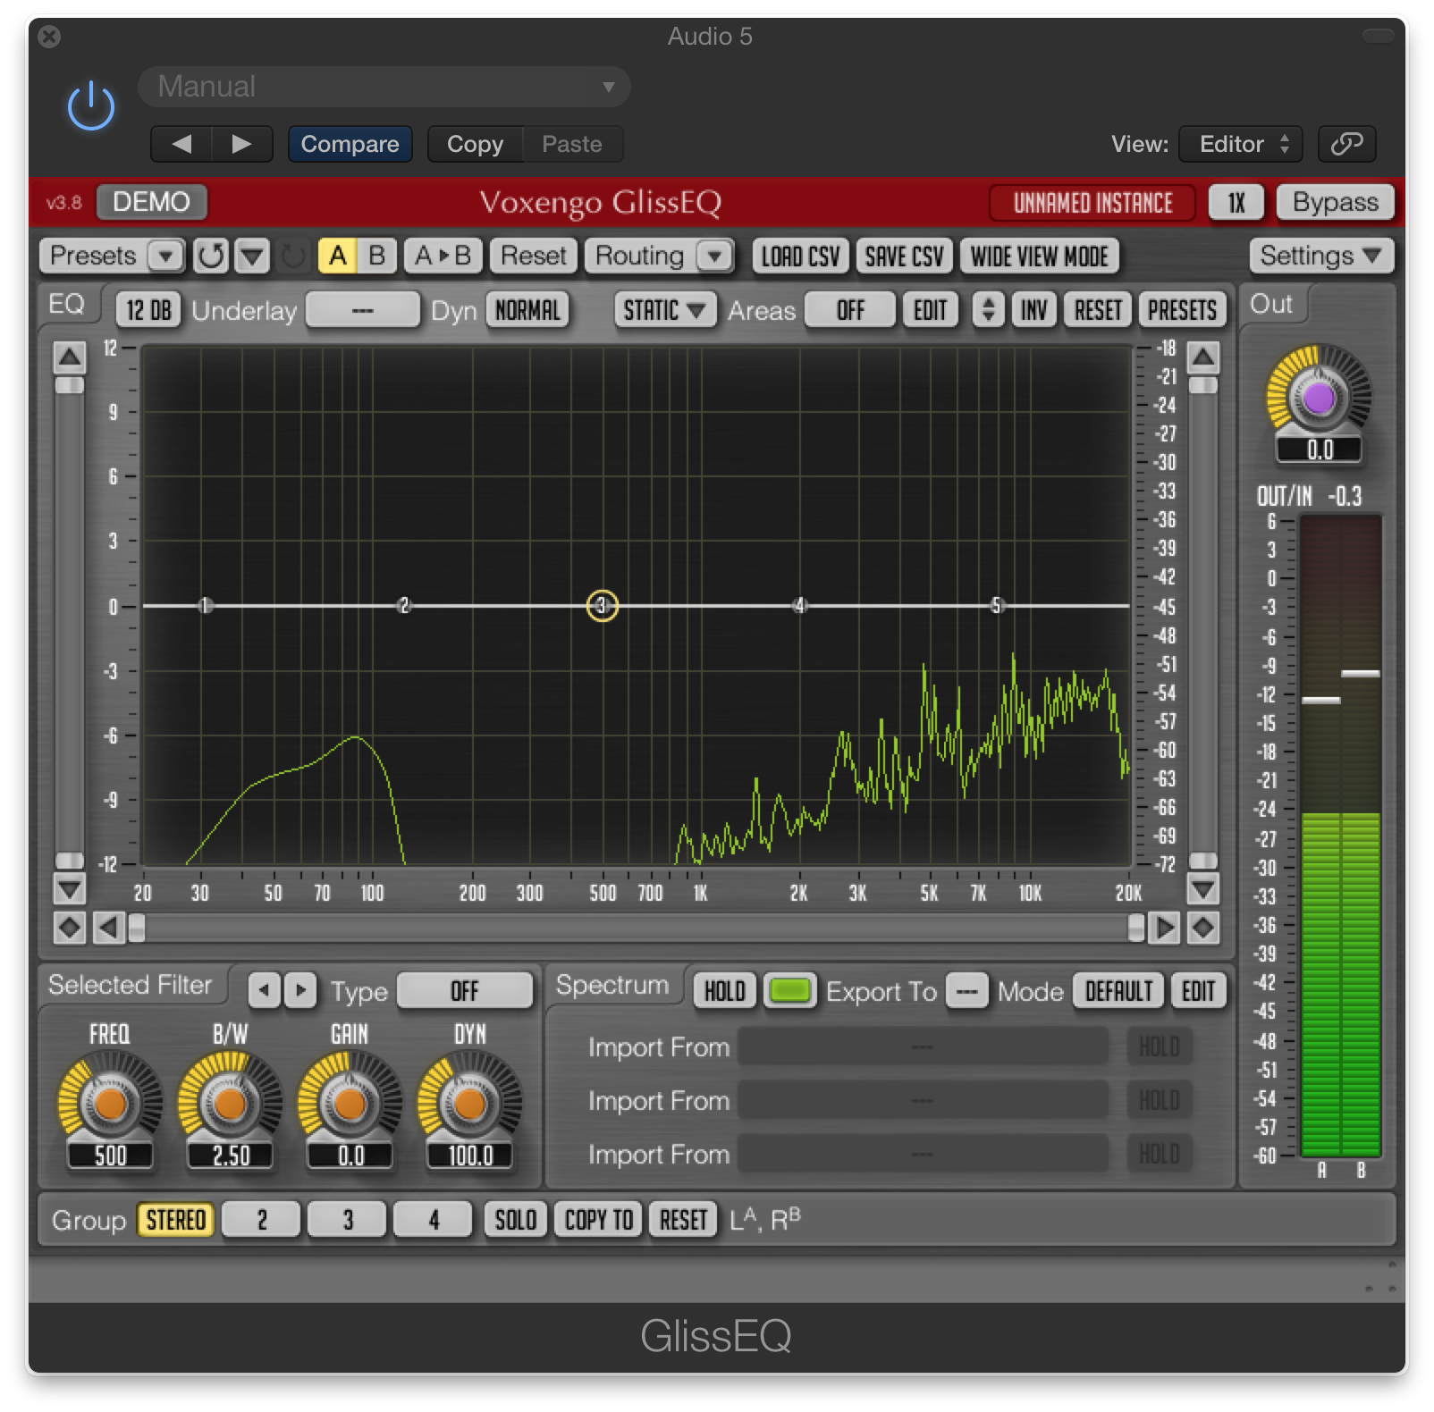Toggle the Bypass button
The height and width of the screenshot is (1412, 1434).
1335,202
